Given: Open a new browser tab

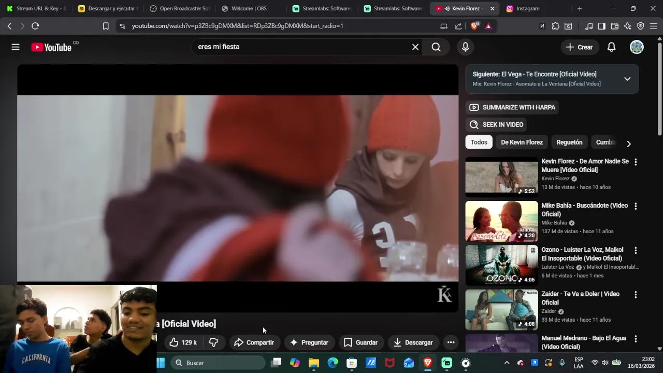Looking at the screenshot, I should pyautogui.click(x=580, y=9).
